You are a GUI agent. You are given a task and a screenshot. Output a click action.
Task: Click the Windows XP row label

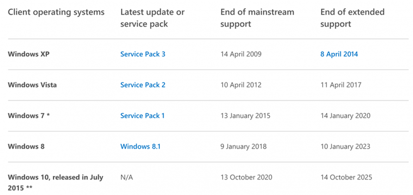[29, 54]
